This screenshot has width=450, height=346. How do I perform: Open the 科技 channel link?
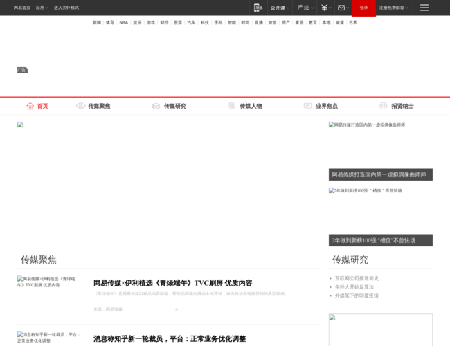click(205, 22)
